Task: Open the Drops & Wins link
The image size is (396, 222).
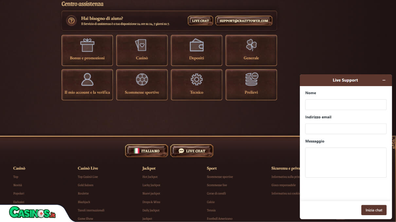Action: click(x=151, y=202)
